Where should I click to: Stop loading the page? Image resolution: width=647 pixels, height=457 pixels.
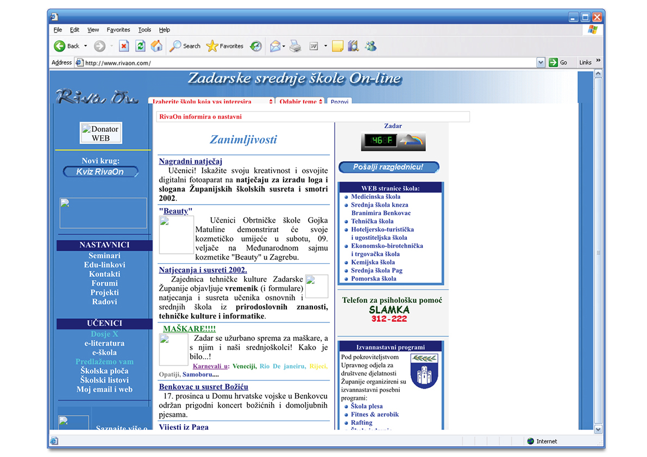coord(123,46)
